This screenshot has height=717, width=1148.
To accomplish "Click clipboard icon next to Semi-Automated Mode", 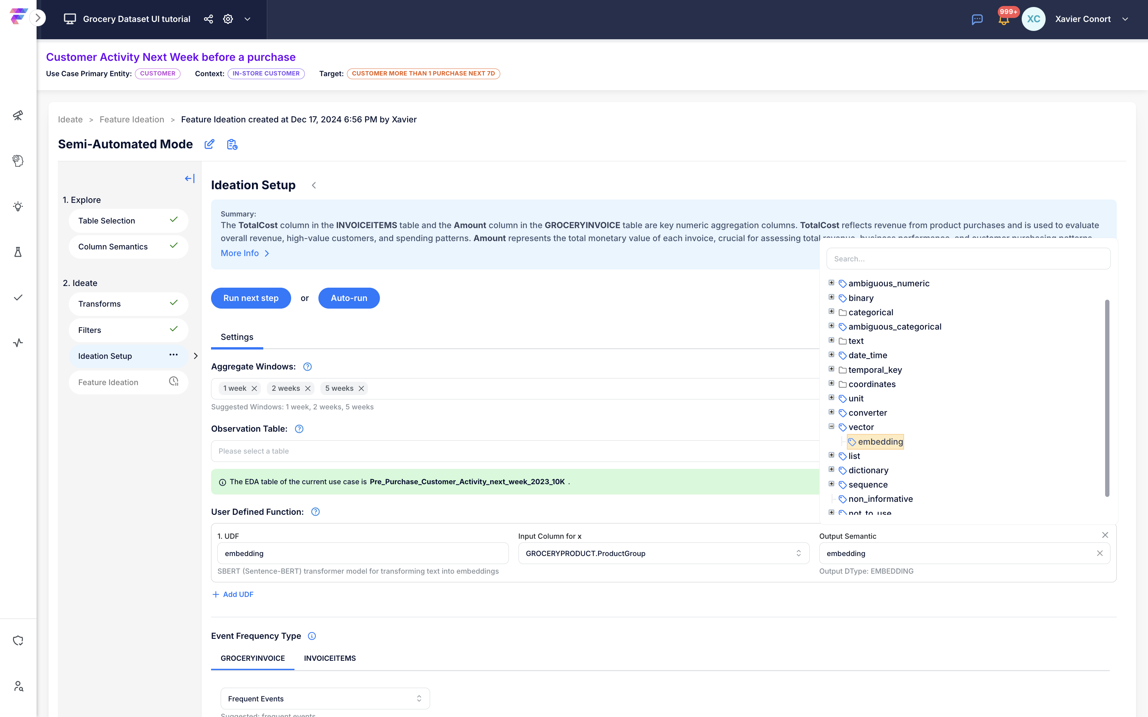I will [x=232, y=144].
